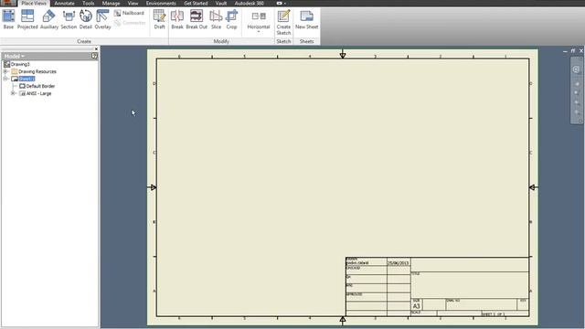The height and width of the screenshot is (329, 585).
Task: Add a New Sheet
Action: [x=307, y=20]
